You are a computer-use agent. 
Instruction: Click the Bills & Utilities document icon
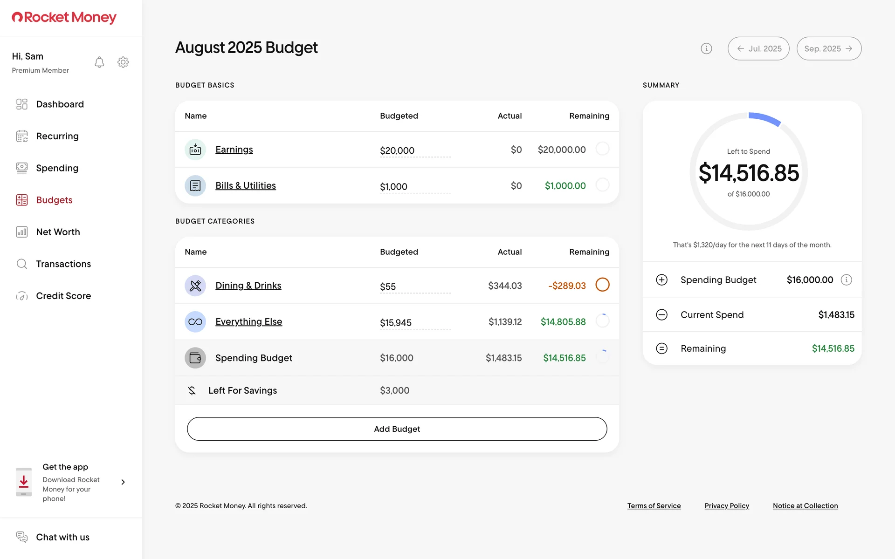[195, 186]
